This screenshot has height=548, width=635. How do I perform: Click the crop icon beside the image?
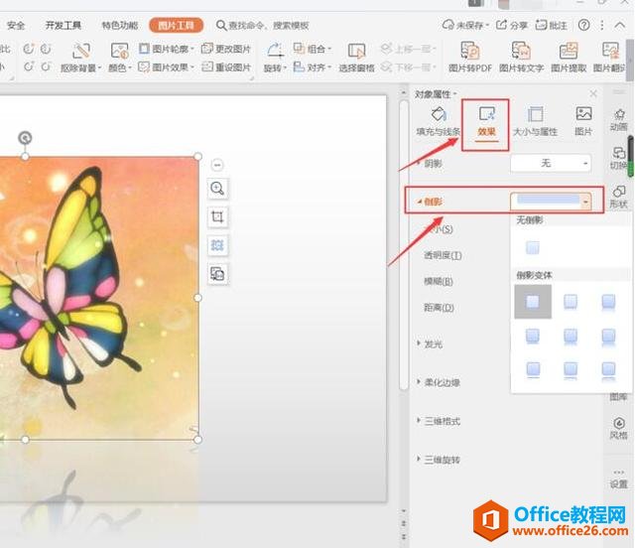pos(218,216)
